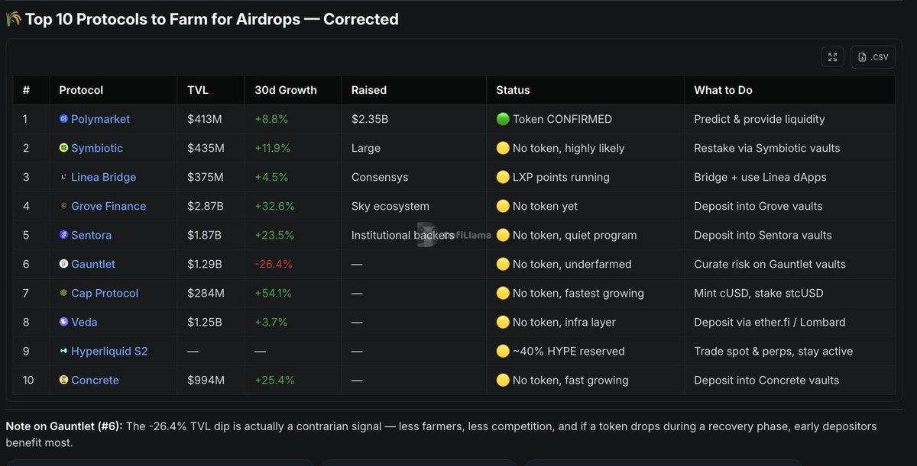Open the Hyperliquid S2 link
The width and height of the screenshot is (917, 466).
click(x=109, y=351)
